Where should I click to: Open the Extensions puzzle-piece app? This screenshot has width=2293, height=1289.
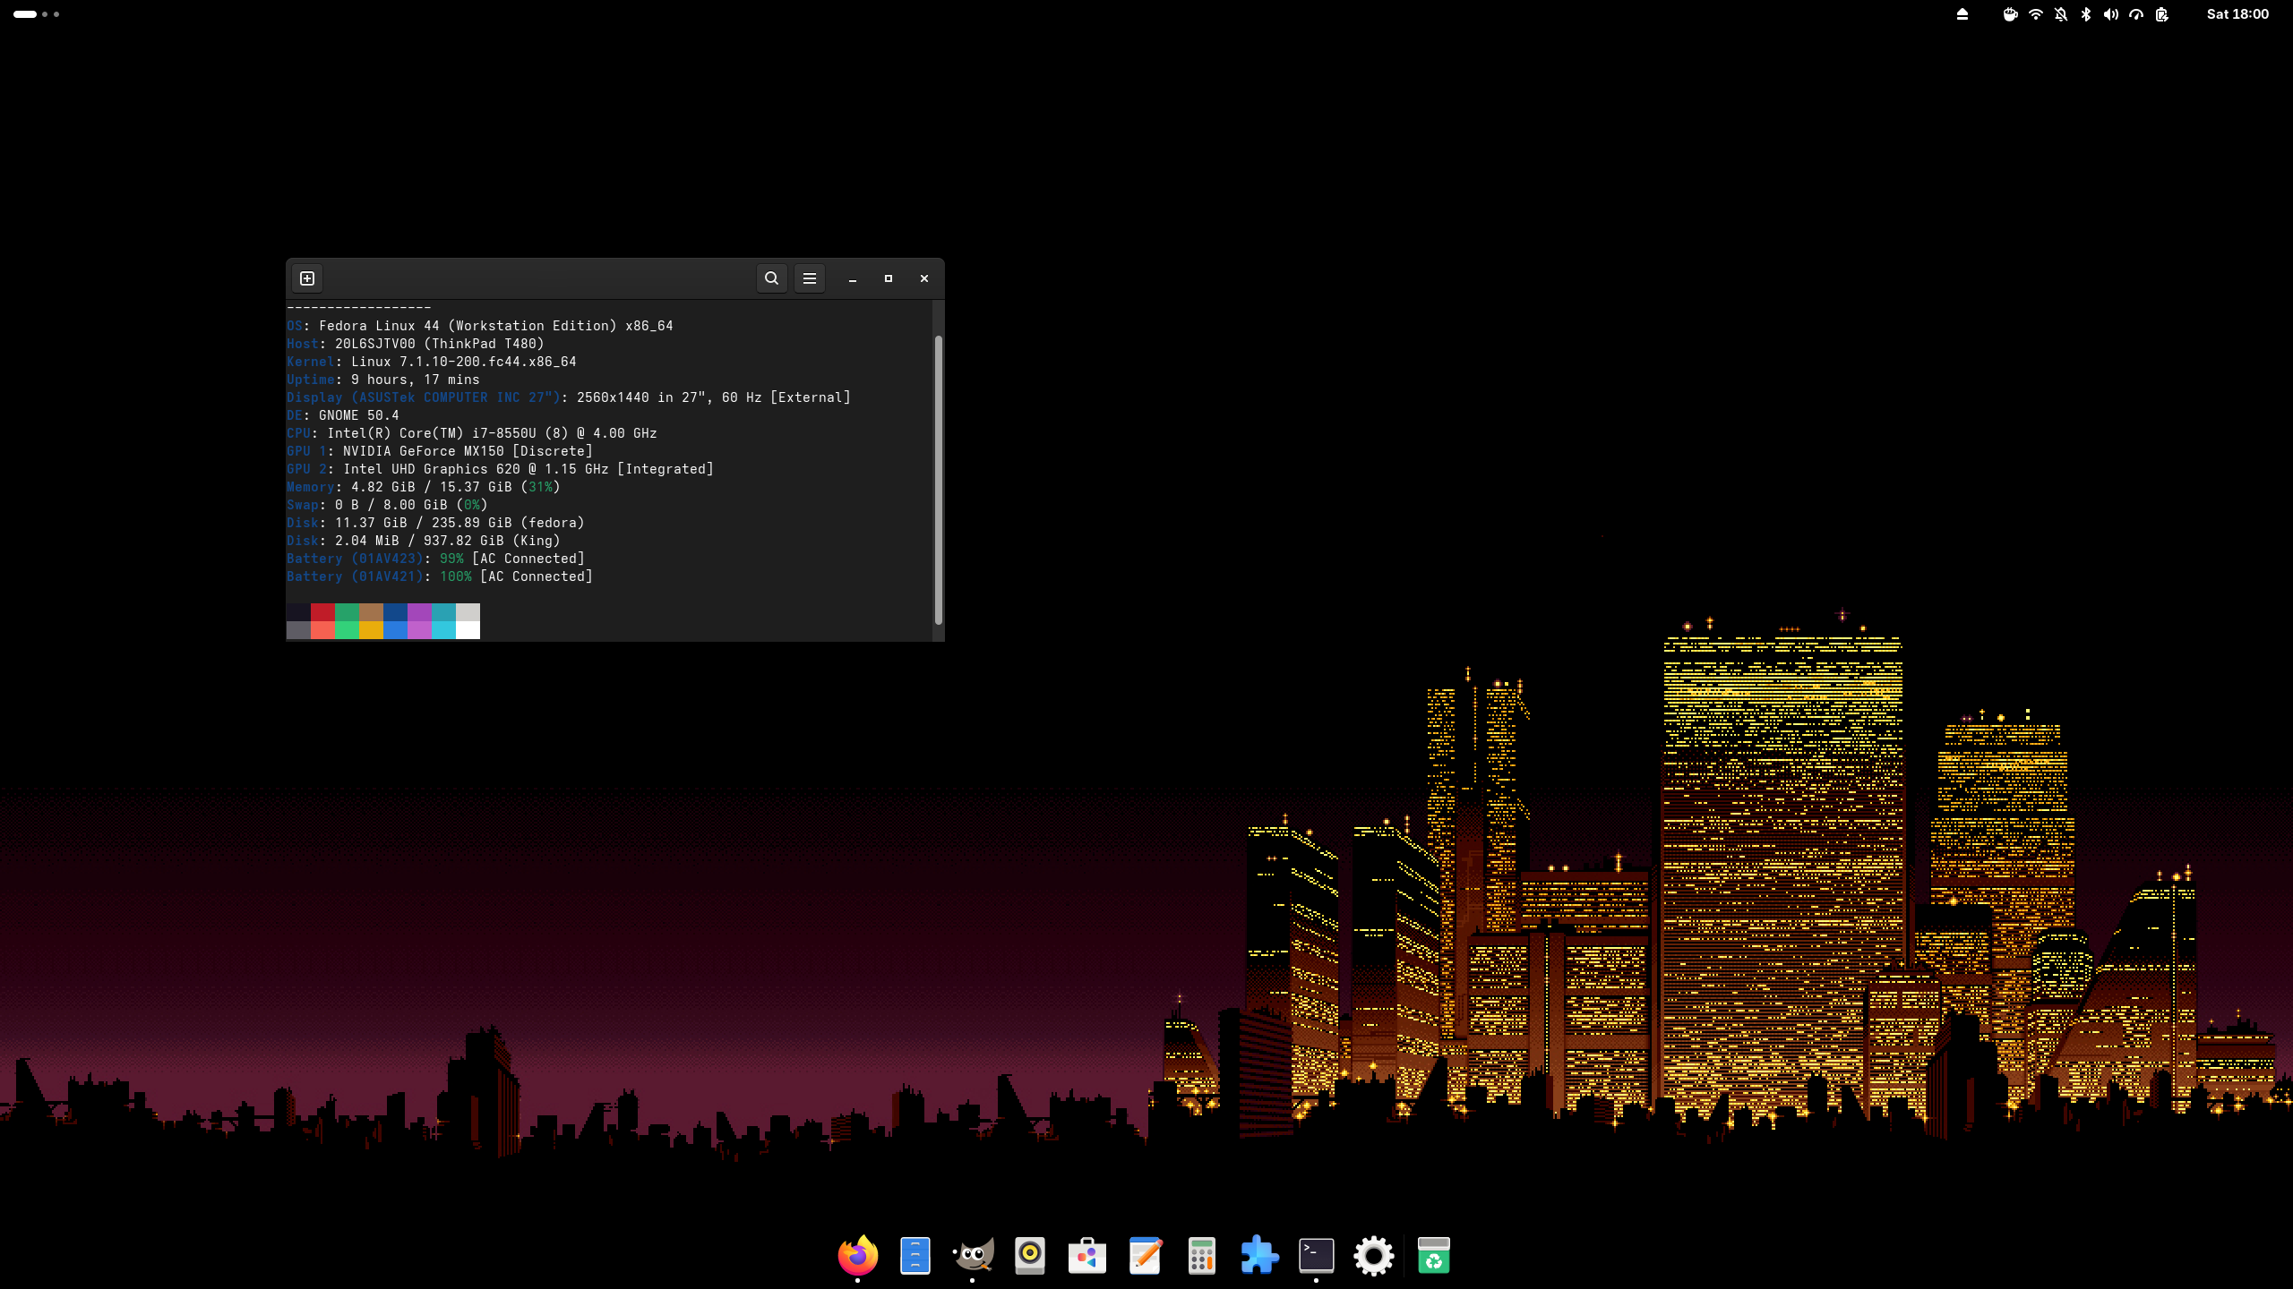(x=1259, y=1255)
